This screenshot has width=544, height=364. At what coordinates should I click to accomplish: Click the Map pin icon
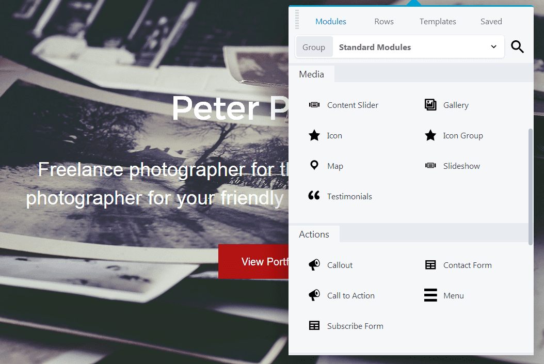pyautogui.click(x=314, y=165)
